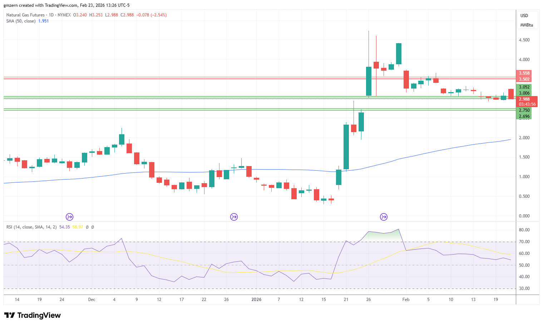Viewport: 543px width, 326px height.
Task: Click the high value H3.253
Action: (x=96, y=15)
